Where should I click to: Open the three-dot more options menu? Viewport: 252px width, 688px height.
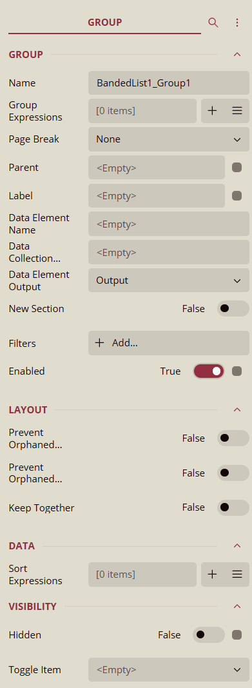coord(237,23)
